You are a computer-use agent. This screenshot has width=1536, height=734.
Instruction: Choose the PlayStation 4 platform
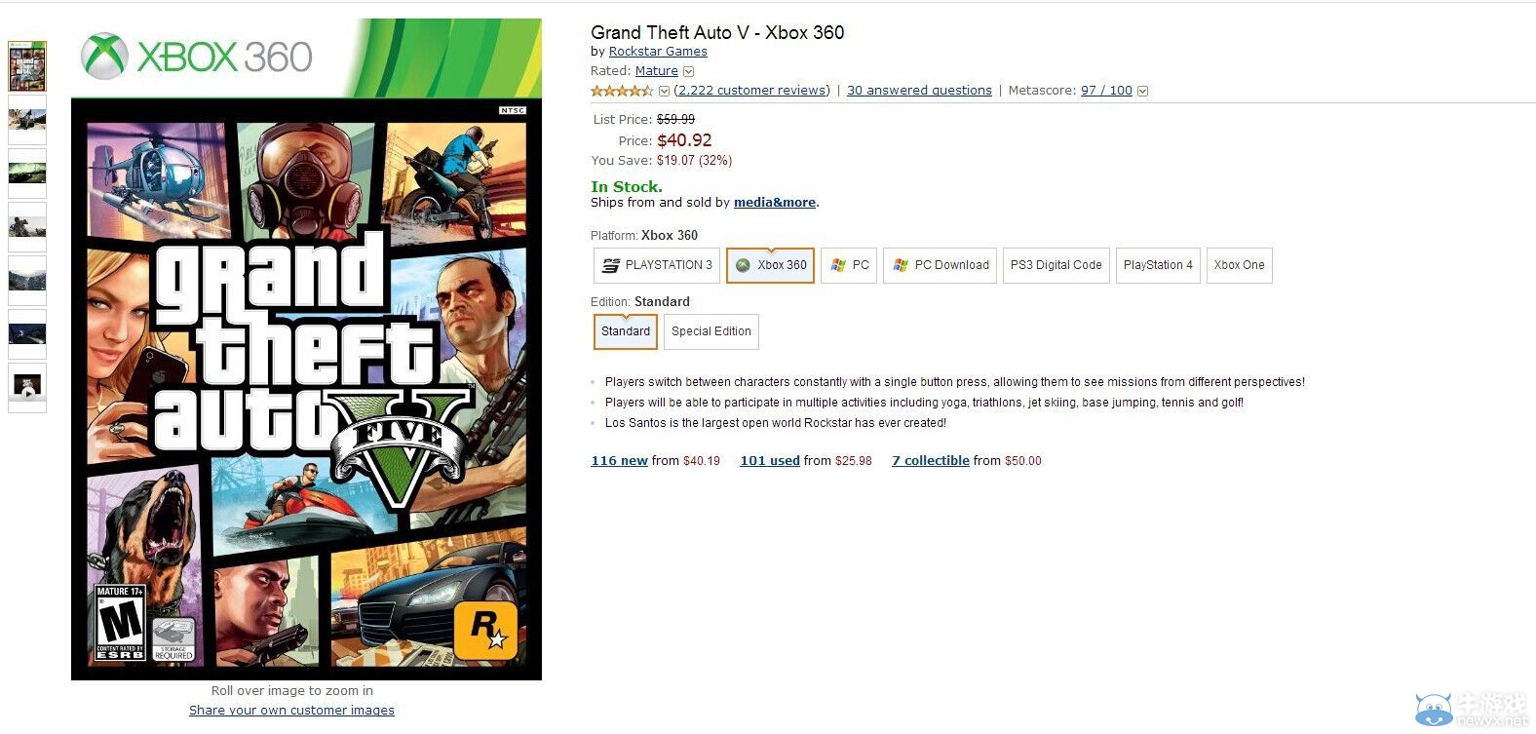point(1157,265)
